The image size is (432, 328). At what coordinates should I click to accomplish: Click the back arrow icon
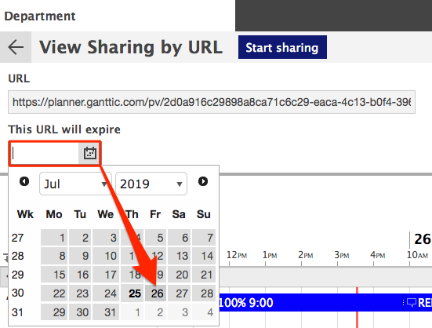pyautogui.click(x=16, y=47)
